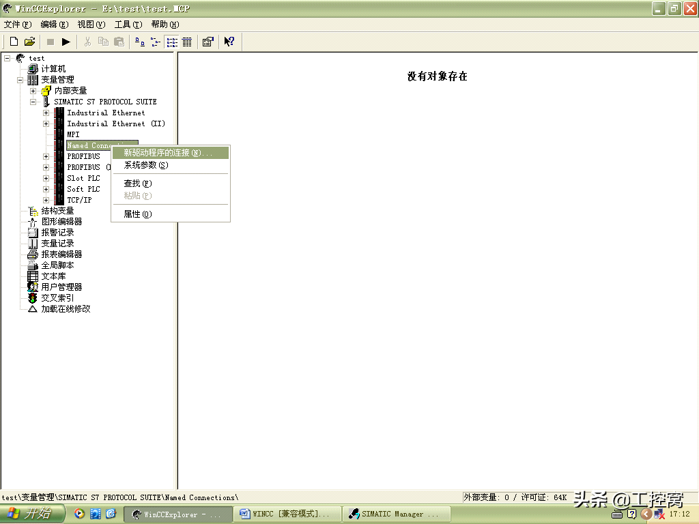Expand the Industrial Ethernet channel unit
This screenshot has height=524, width=699.
[46, 113]
